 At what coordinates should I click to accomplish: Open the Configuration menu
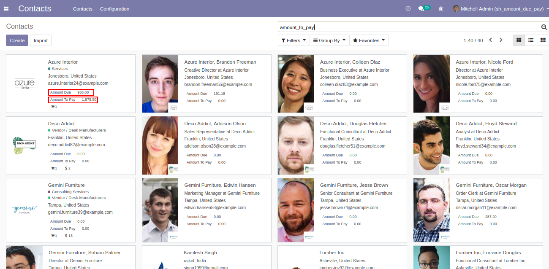coord(114,9)
